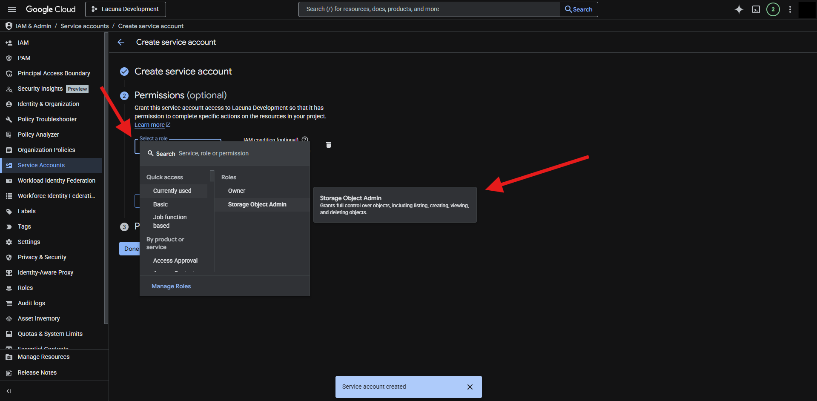Open the Lacuna Development project selector
The width and height of the screenshot is (817, 401).
pyautogui.click(x=126, y=9)
